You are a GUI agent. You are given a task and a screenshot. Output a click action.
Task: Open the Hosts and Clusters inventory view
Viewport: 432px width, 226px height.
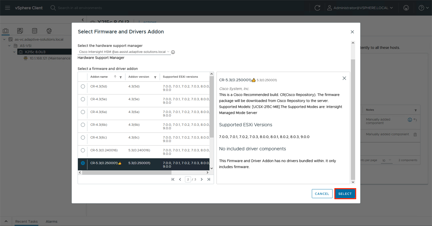click(x=6, y=31)
